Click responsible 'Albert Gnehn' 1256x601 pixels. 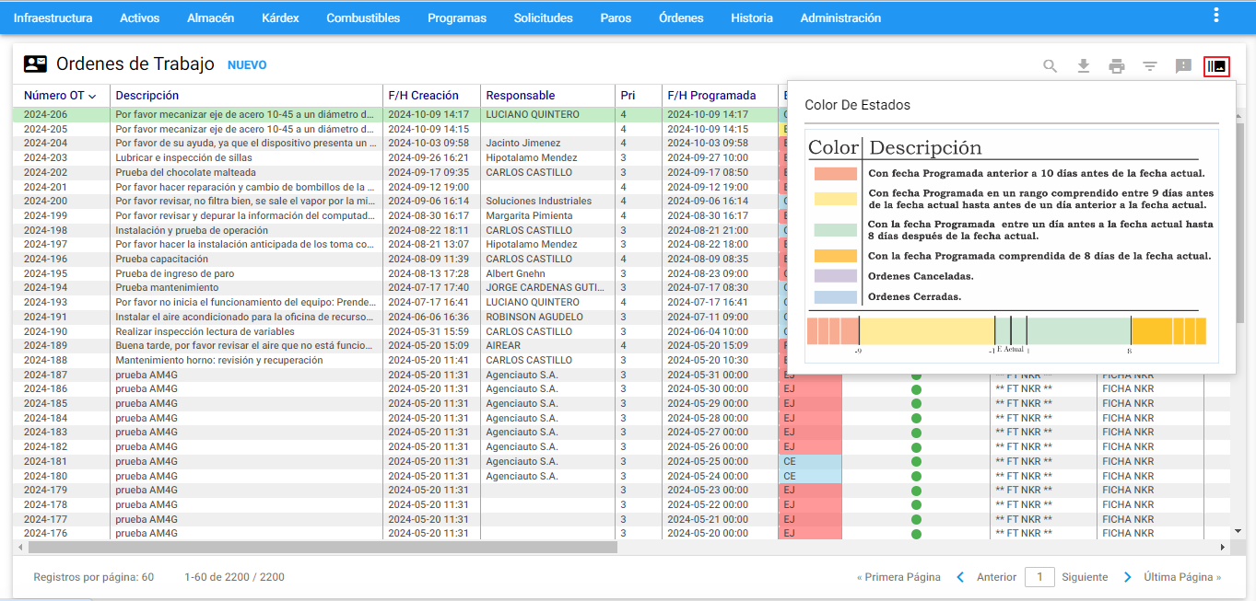pyautogui.click(x=516, y=273)
